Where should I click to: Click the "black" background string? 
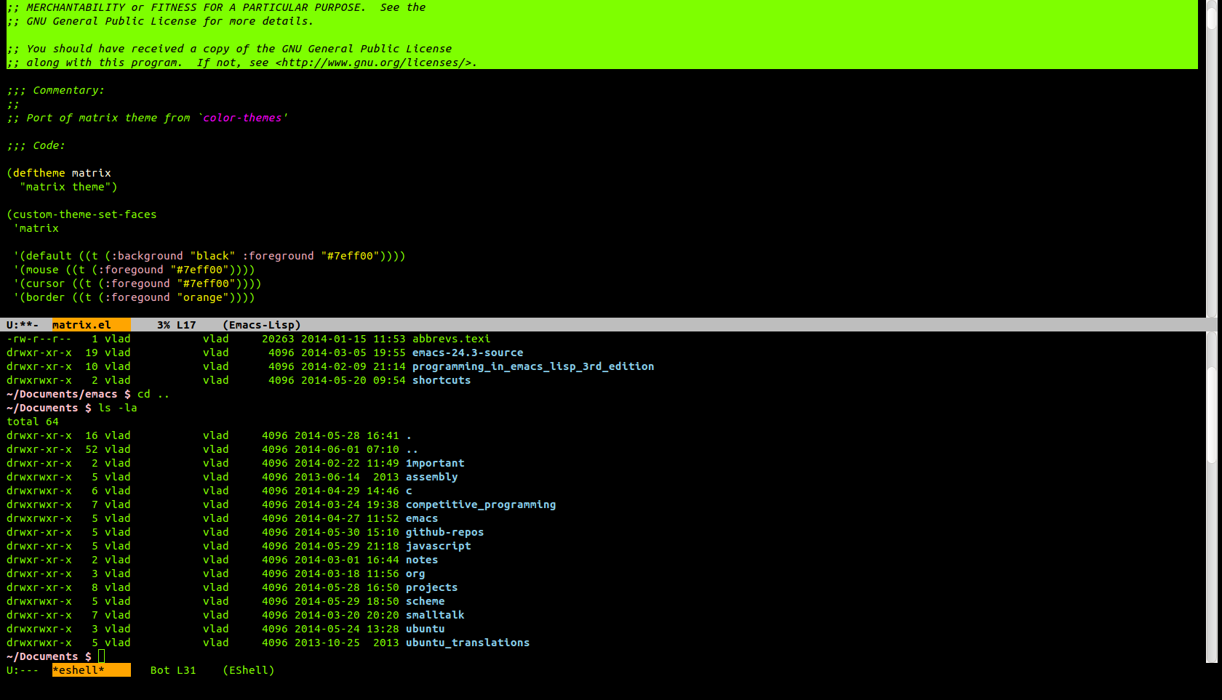coord(212,256)
